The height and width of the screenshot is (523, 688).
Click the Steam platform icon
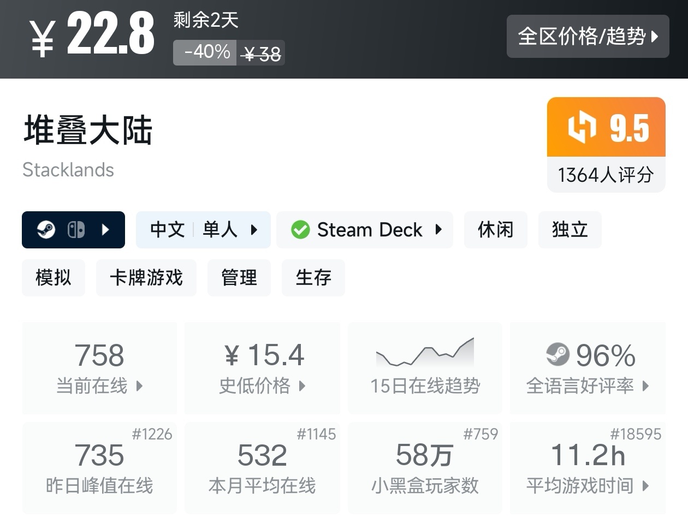click(x=46, y=230)
